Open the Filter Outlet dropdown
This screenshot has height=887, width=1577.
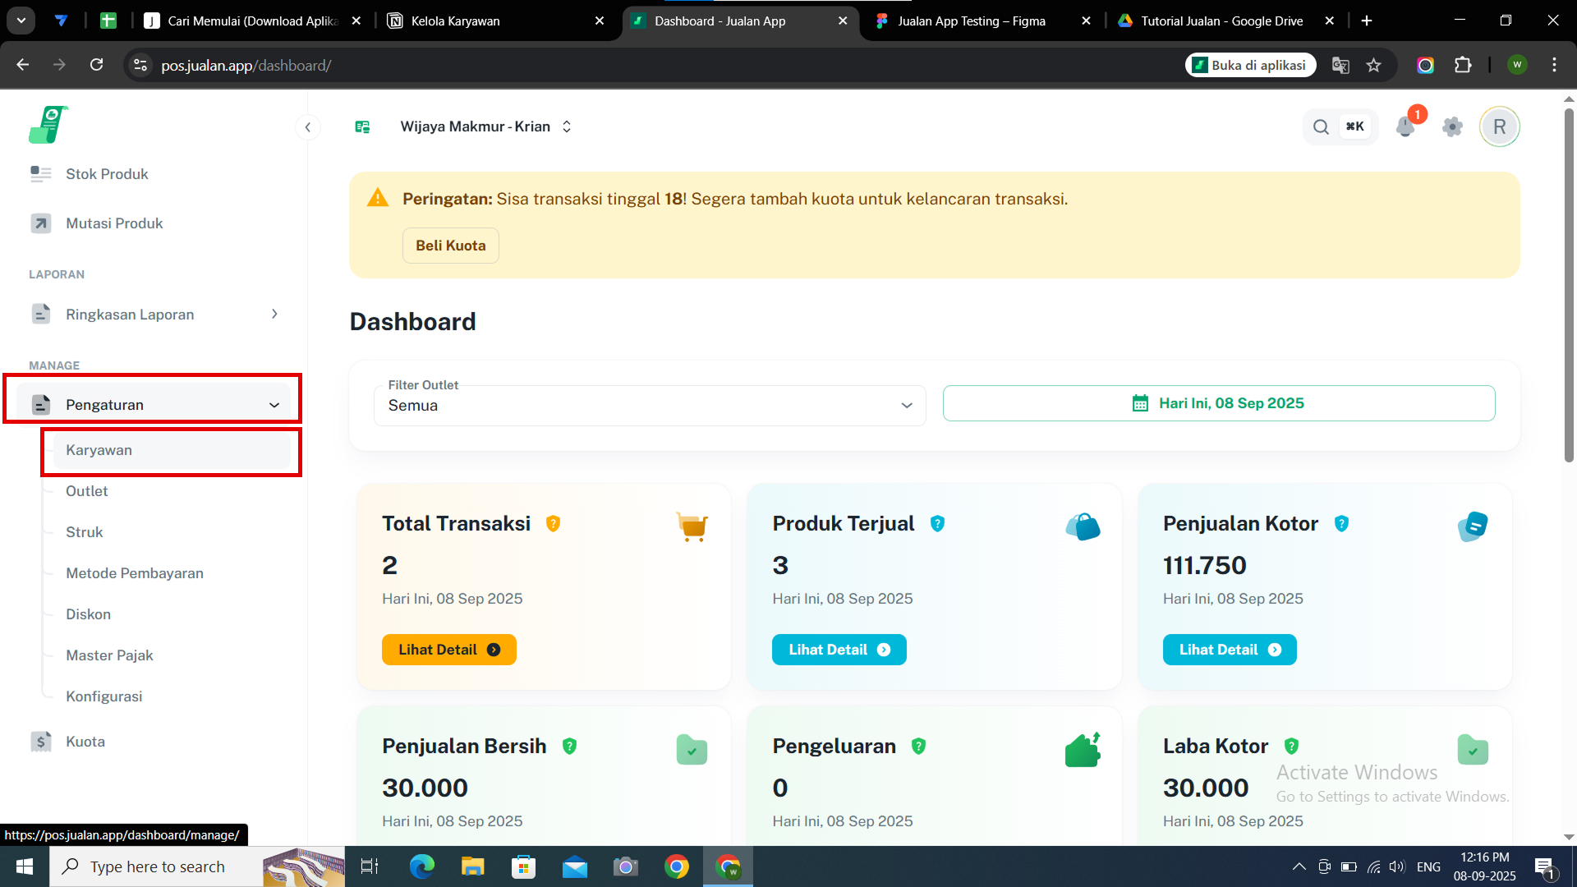pyautogui.click(x=649, y=405)
